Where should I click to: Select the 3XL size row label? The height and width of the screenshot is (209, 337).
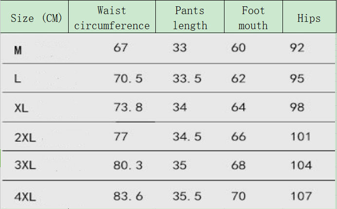coord(25,166)
